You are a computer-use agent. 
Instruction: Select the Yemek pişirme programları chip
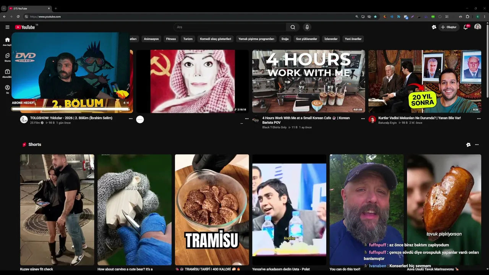pos(256,39)
